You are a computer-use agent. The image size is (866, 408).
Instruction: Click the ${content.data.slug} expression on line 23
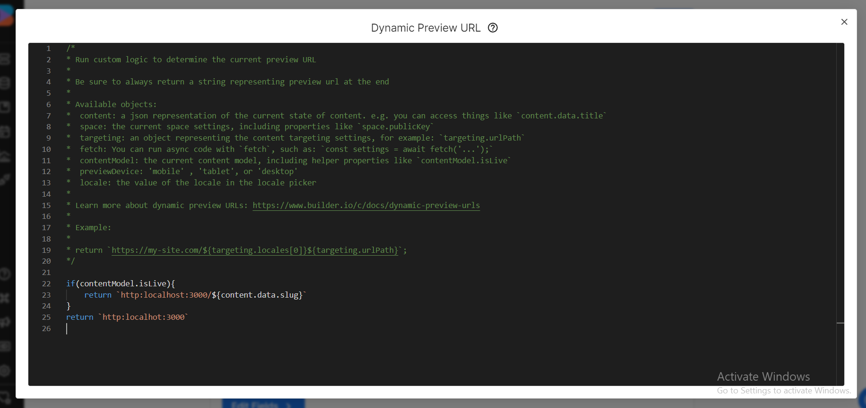pos(257,295)
